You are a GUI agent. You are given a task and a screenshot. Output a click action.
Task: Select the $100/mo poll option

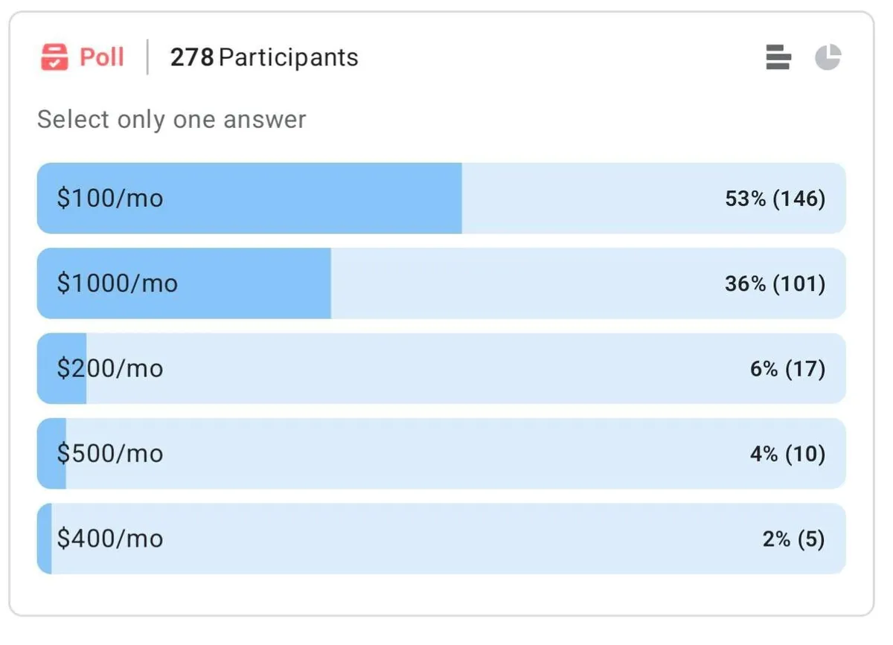[110, 199]
